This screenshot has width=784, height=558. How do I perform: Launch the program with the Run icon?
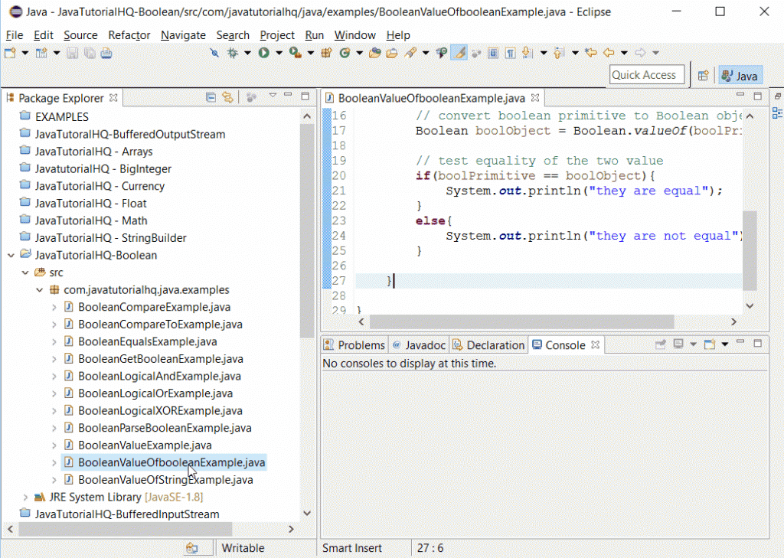[263, 54]
